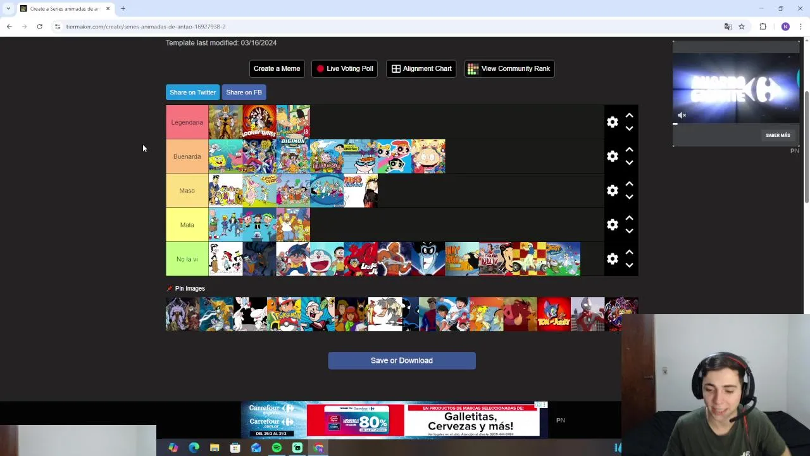Select Powerpuff Girls image
This screenshot has height=456, width=810.
[394, 156]
